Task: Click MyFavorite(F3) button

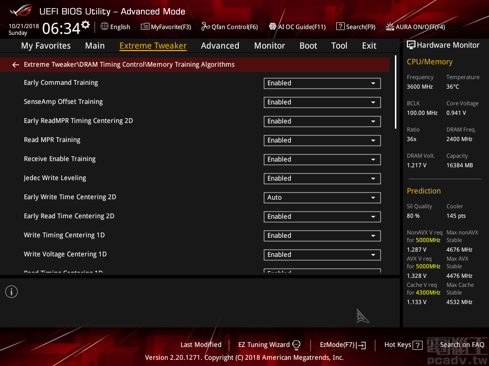Action: coord(166,27)
